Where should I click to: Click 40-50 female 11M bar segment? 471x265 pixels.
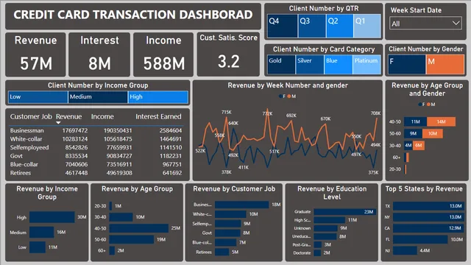415,121
